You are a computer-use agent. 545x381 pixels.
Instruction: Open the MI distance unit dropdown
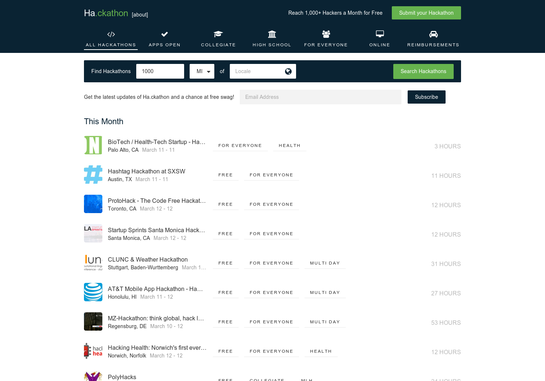coord(202,71)
